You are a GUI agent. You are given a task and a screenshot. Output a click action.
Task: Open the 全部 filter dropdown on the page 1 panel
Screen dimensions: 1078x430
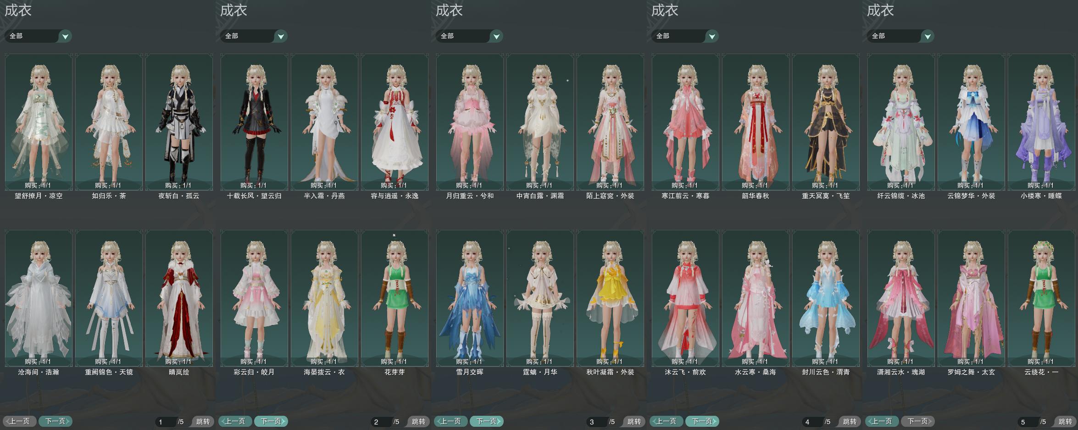[39, 36]
